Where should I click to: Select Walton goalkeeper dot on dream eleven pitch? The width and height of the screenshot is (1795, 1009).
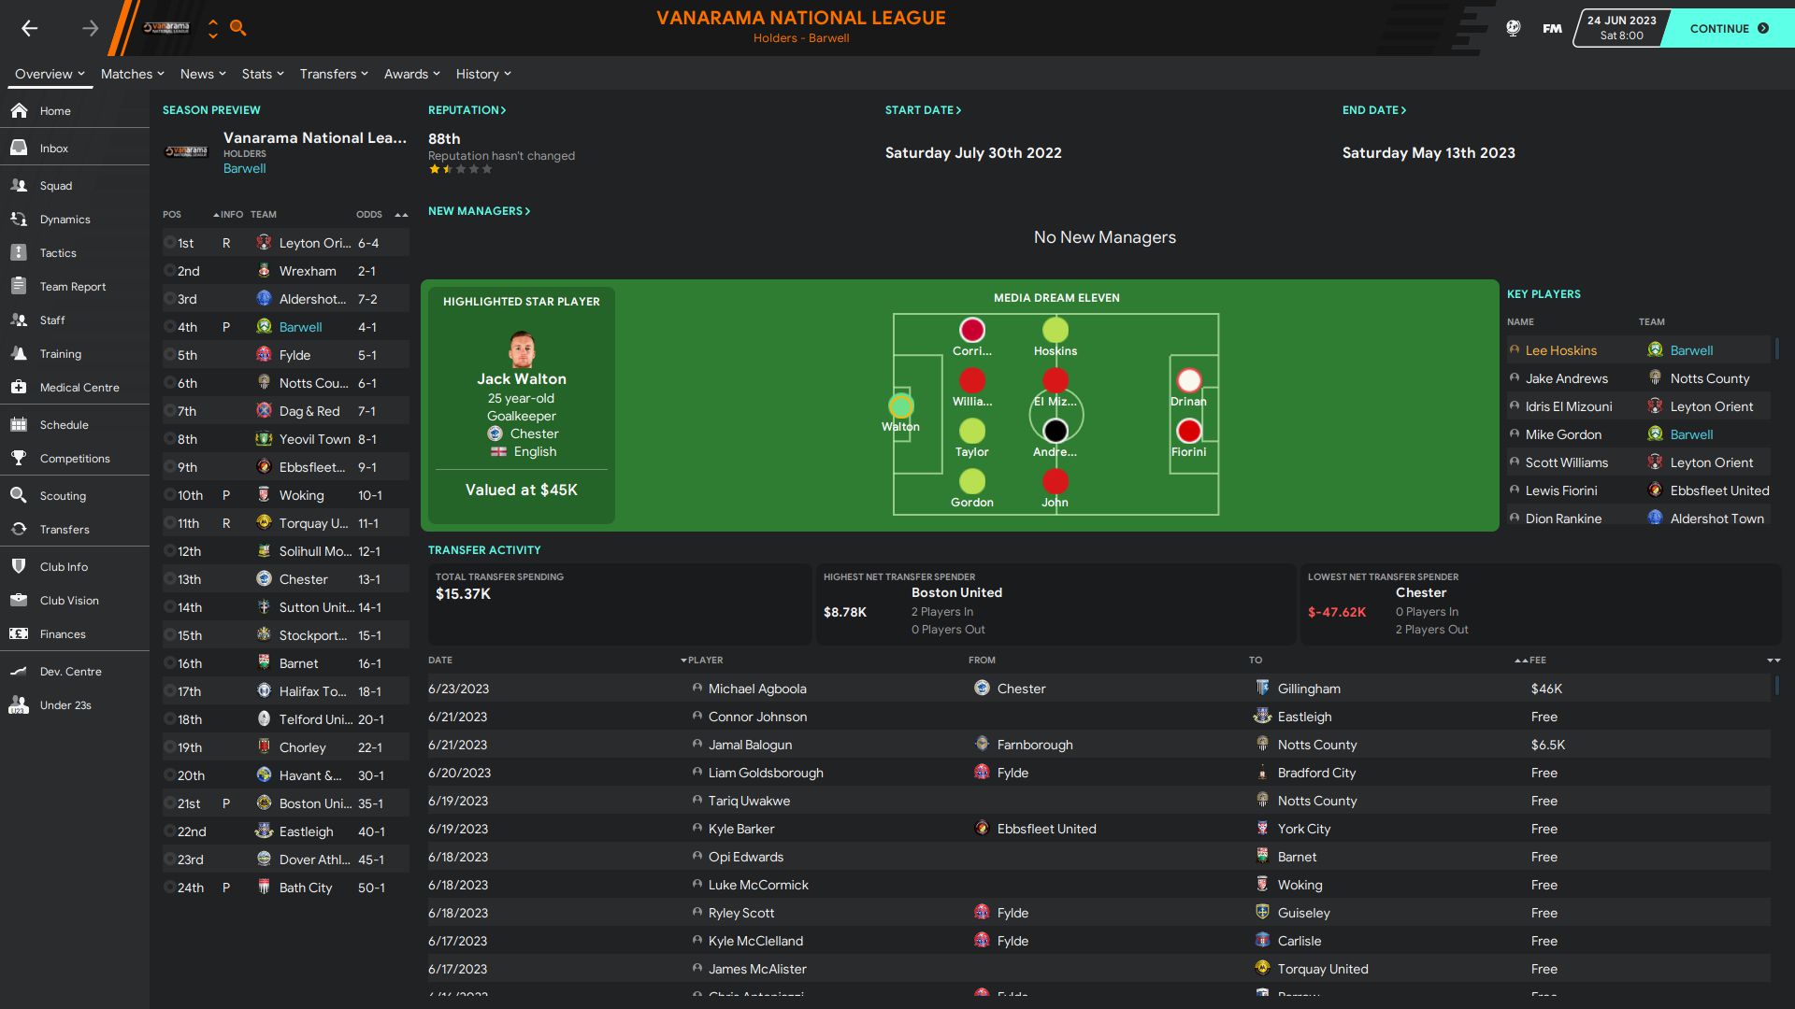click(900, 405)
